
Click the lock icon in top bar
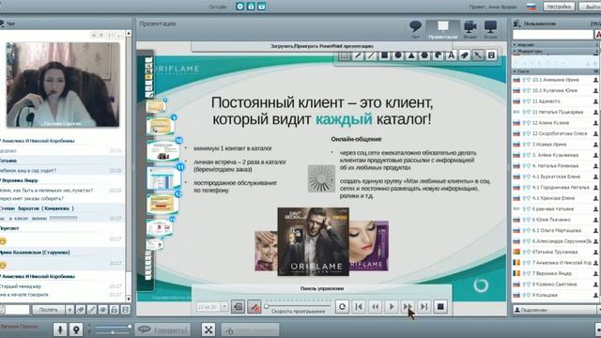click(251, 7)
